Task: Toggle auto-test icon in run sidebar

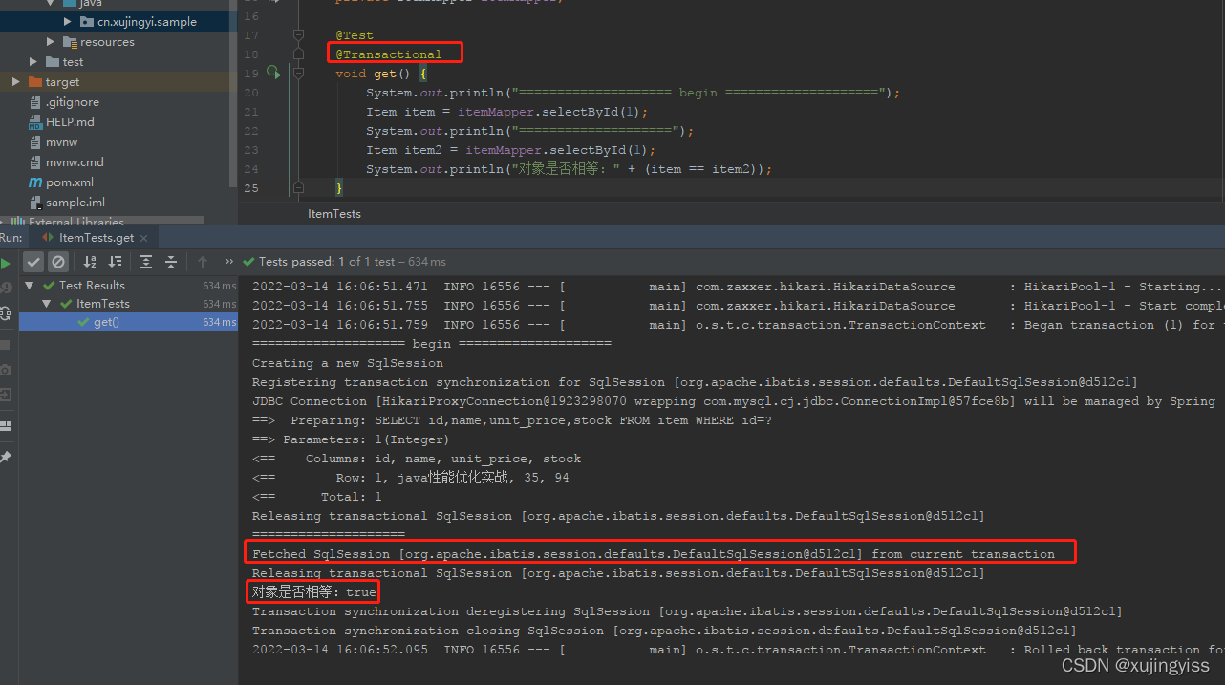Action: tap(5, 312)
